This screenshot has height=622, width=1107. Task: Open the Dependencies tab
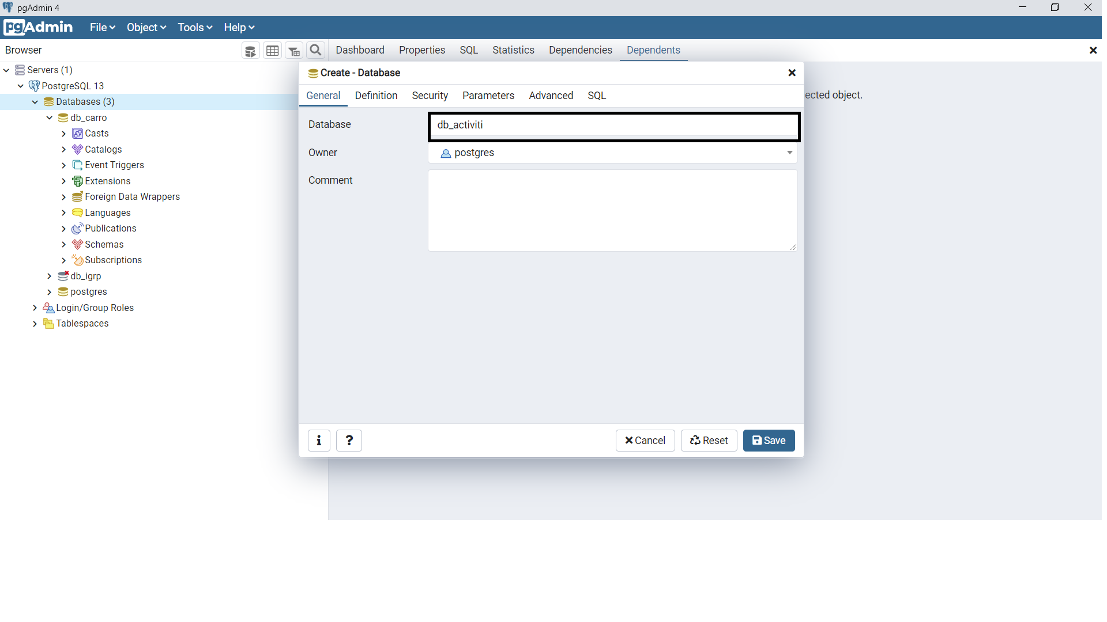580,50
